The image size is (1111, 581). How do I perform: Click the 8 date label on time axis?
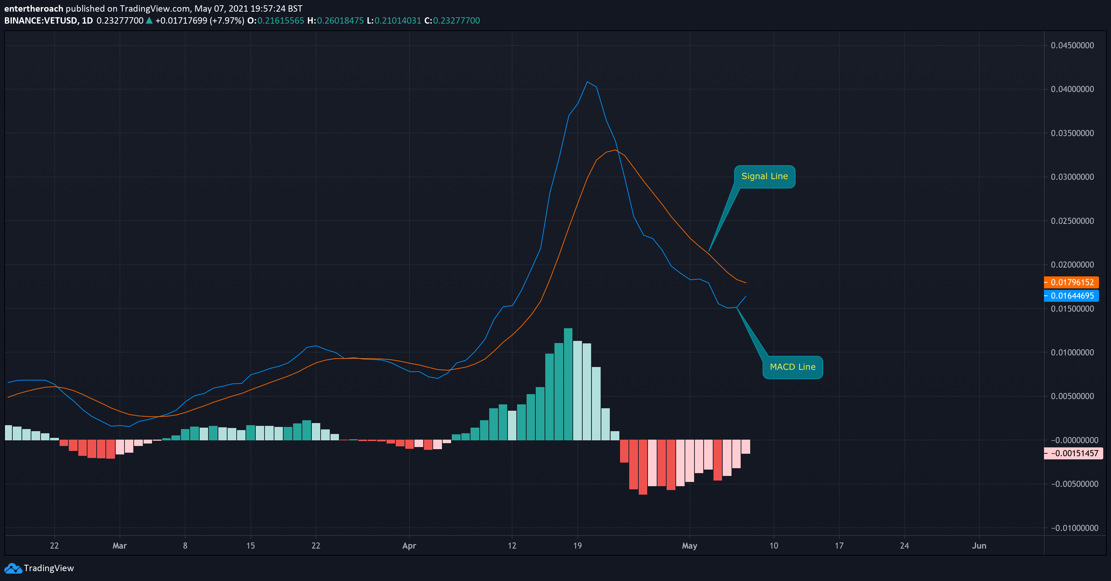coord(185,546)
